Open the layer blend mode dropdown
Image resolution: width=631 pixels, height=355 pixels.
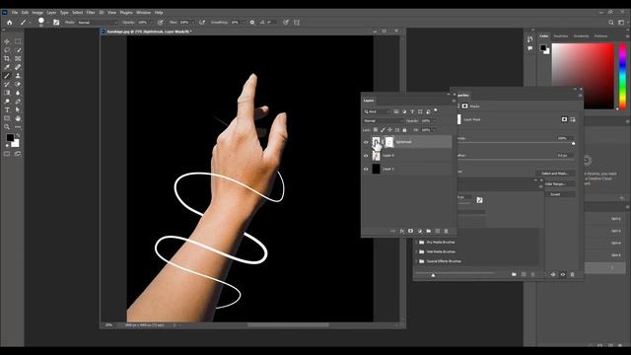click(x=384, y=120)
